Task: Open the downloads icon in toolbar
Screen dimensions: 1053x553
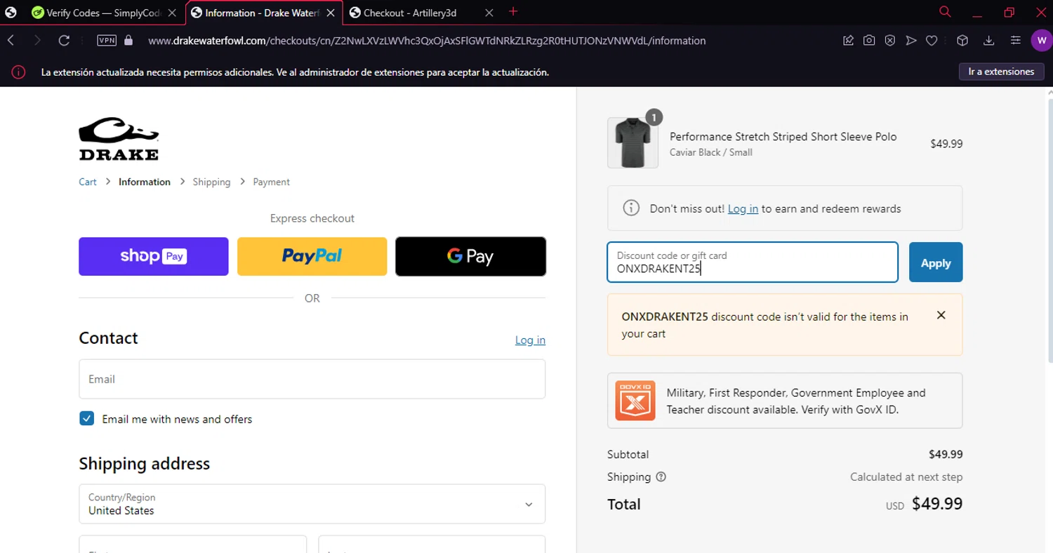Action: tap(989, 41)
